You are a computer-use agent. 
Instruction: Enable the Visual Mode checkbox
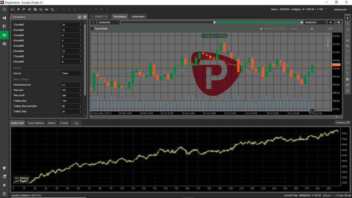point(92,29)
